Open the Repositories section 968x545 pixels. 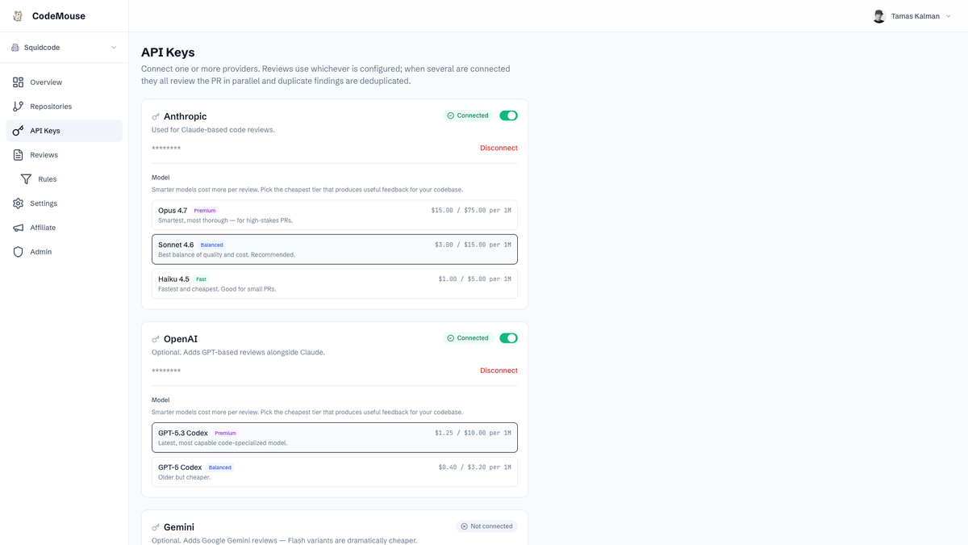click(65, 107)
